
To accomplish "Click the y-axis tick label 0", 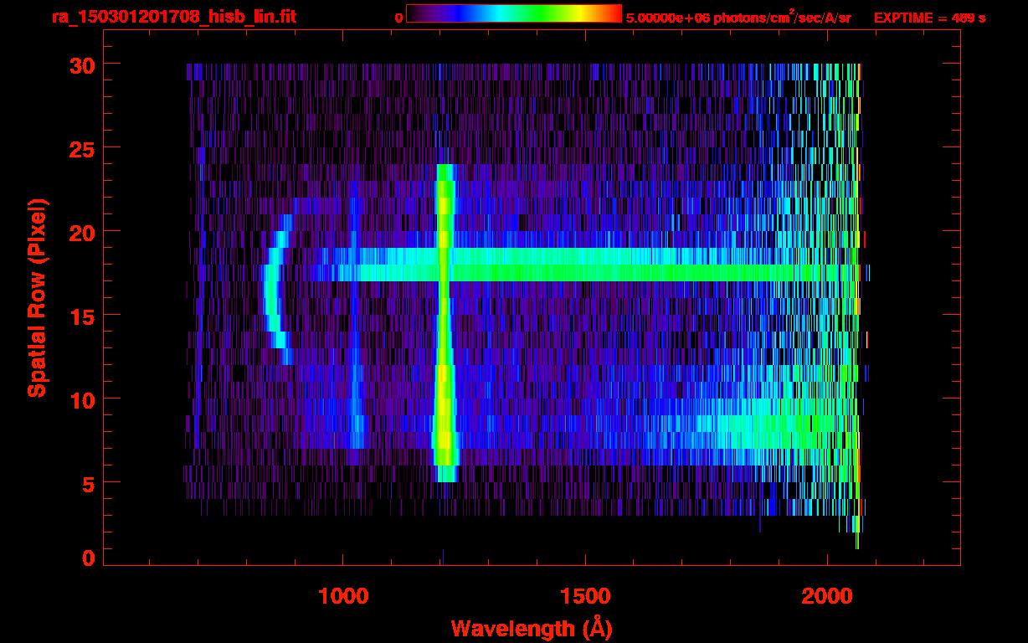I will coord(88,558).
